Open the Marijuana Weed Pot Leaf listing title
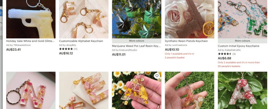The image size is (272, 109). 136,46
